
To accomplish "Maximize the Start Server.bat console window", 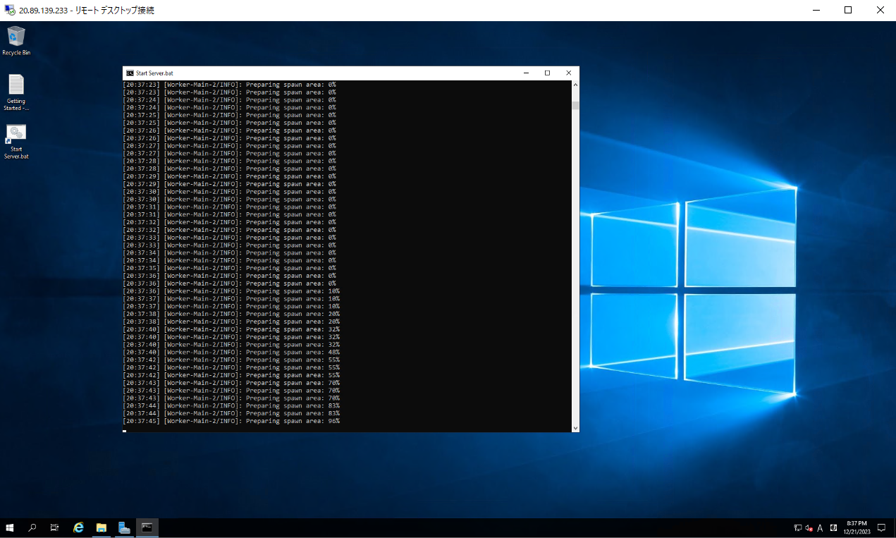I will click(x=547, y=73).
